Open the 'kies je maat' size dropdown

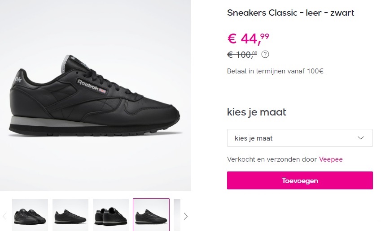(299, 138)
